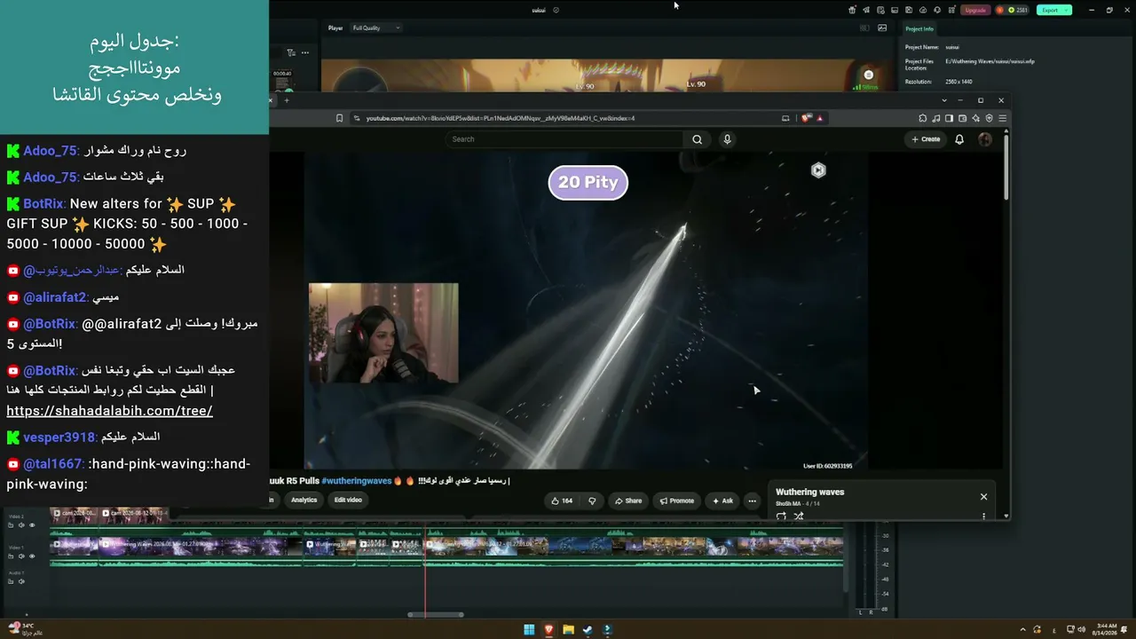Like the video showing 164 likes
This screenshot has width=1136, height=639.
[562, 501]
